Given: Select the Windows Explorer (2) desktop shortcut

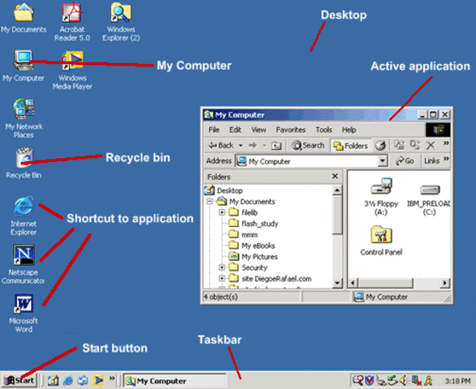Looking at the screenshot, I should click(121, 21).
